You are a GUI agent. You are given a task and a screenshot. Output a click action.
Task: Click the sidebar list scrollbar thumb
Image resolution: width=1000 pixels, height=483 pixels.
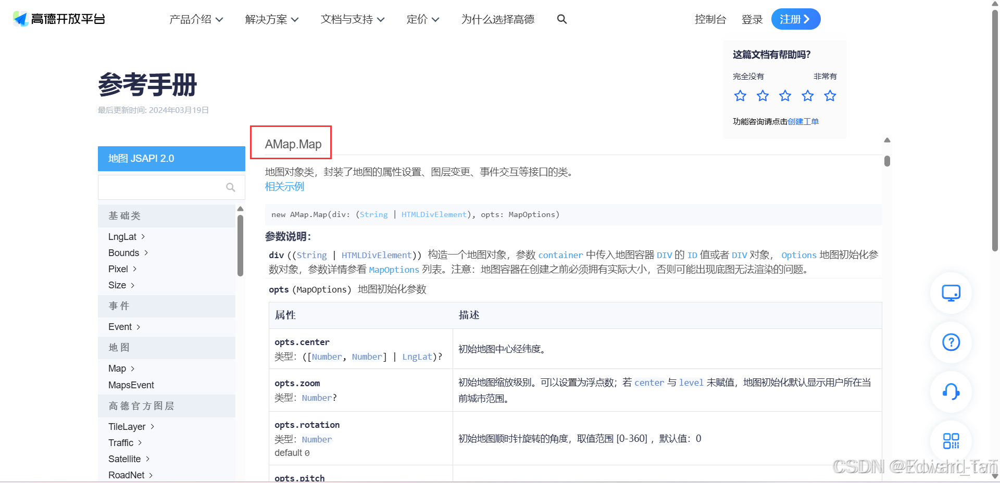coord(241,245)
